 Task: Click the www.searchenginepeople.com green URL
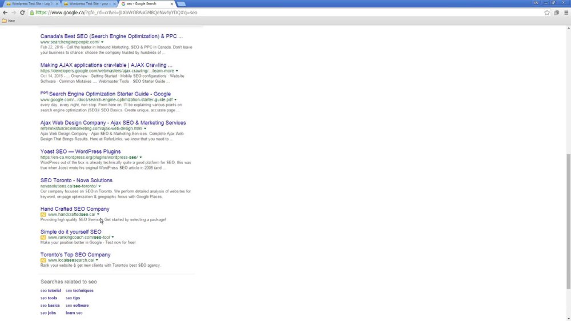(x=70, y=42)
